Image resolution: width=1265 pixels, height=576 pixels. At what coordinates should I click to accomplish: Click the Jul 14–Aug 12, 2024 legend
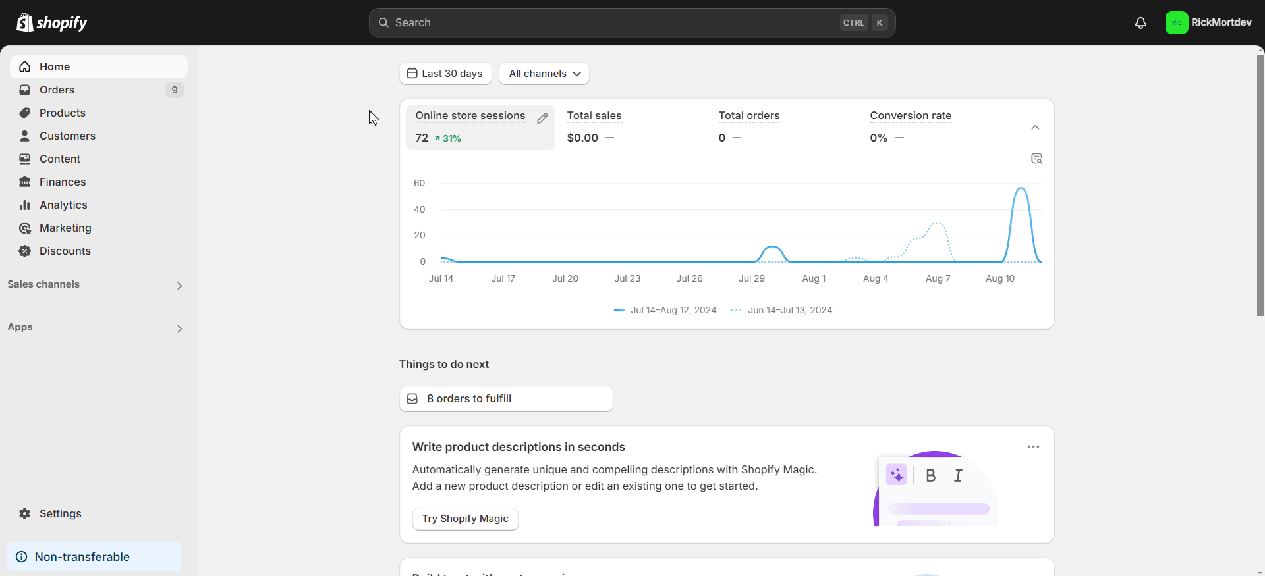point(665,310)
